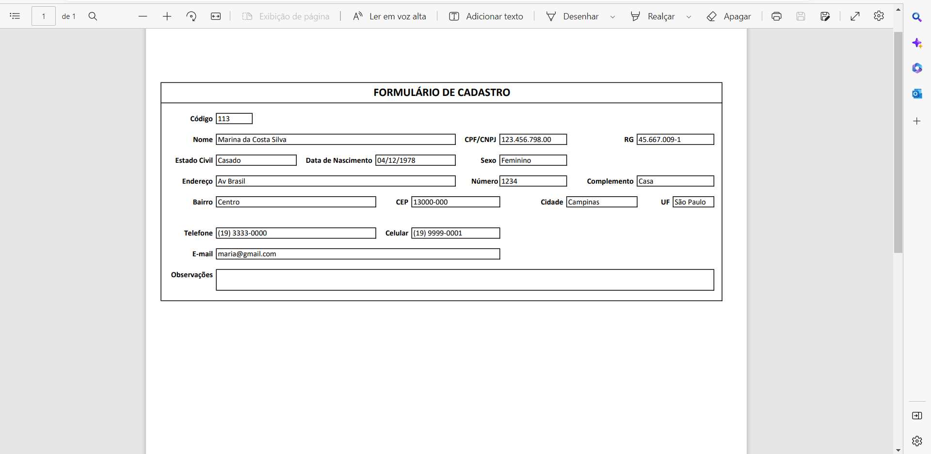The image size is (931, 454).
Task: Expand the Realçar options dropdown
Action: click(x=689, y=16)
